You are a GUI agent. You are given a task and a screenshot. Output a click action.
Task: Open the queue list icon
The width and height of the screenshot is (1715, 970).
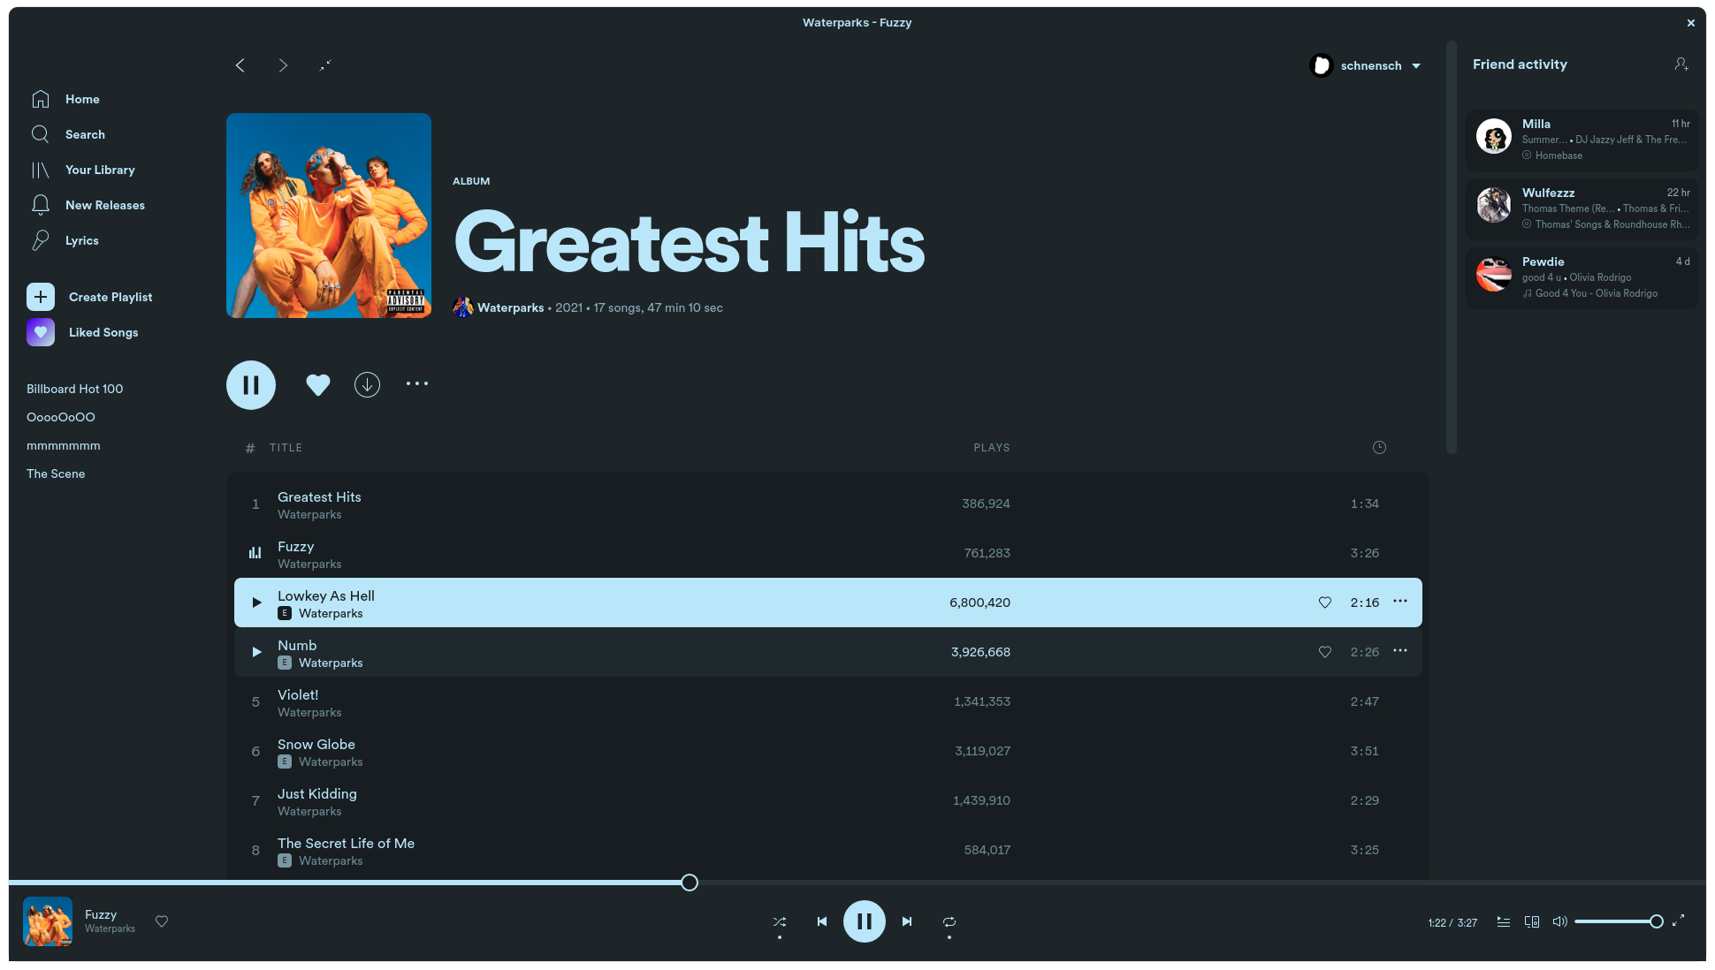click(1503, 921)
